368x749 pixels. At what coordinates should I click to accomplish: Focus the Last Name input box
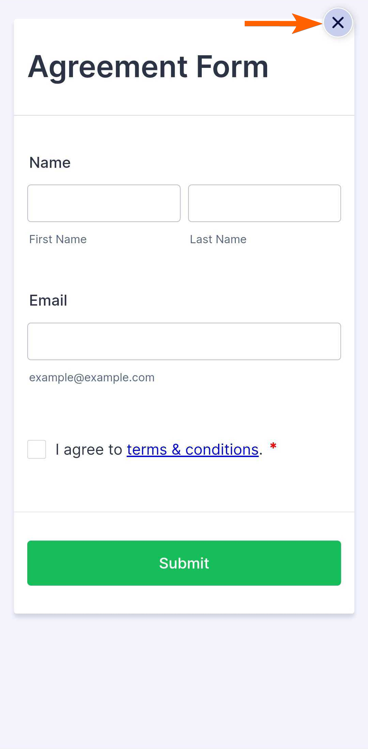(264, 203)
